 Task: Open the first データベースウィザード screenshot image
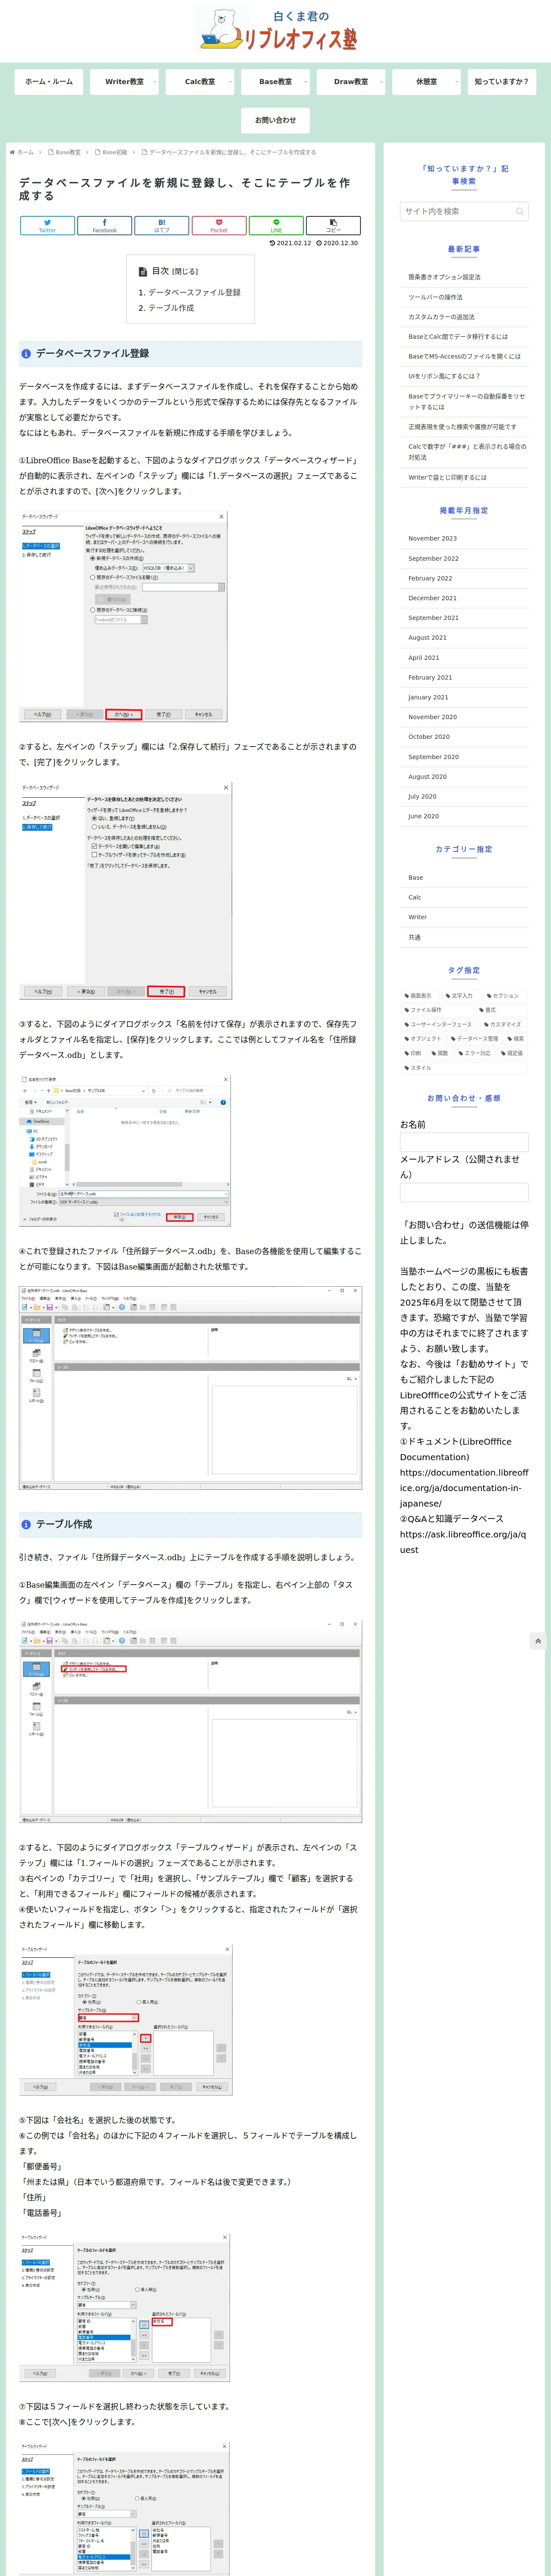point(124,617)
